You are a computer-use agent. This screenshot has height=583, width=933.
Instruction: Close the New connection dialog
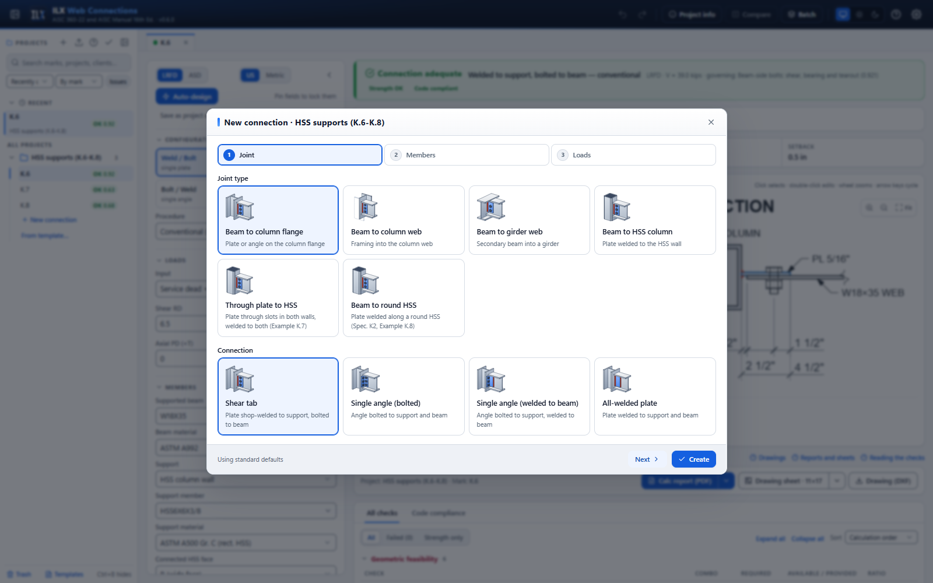(x=711, y=122)
